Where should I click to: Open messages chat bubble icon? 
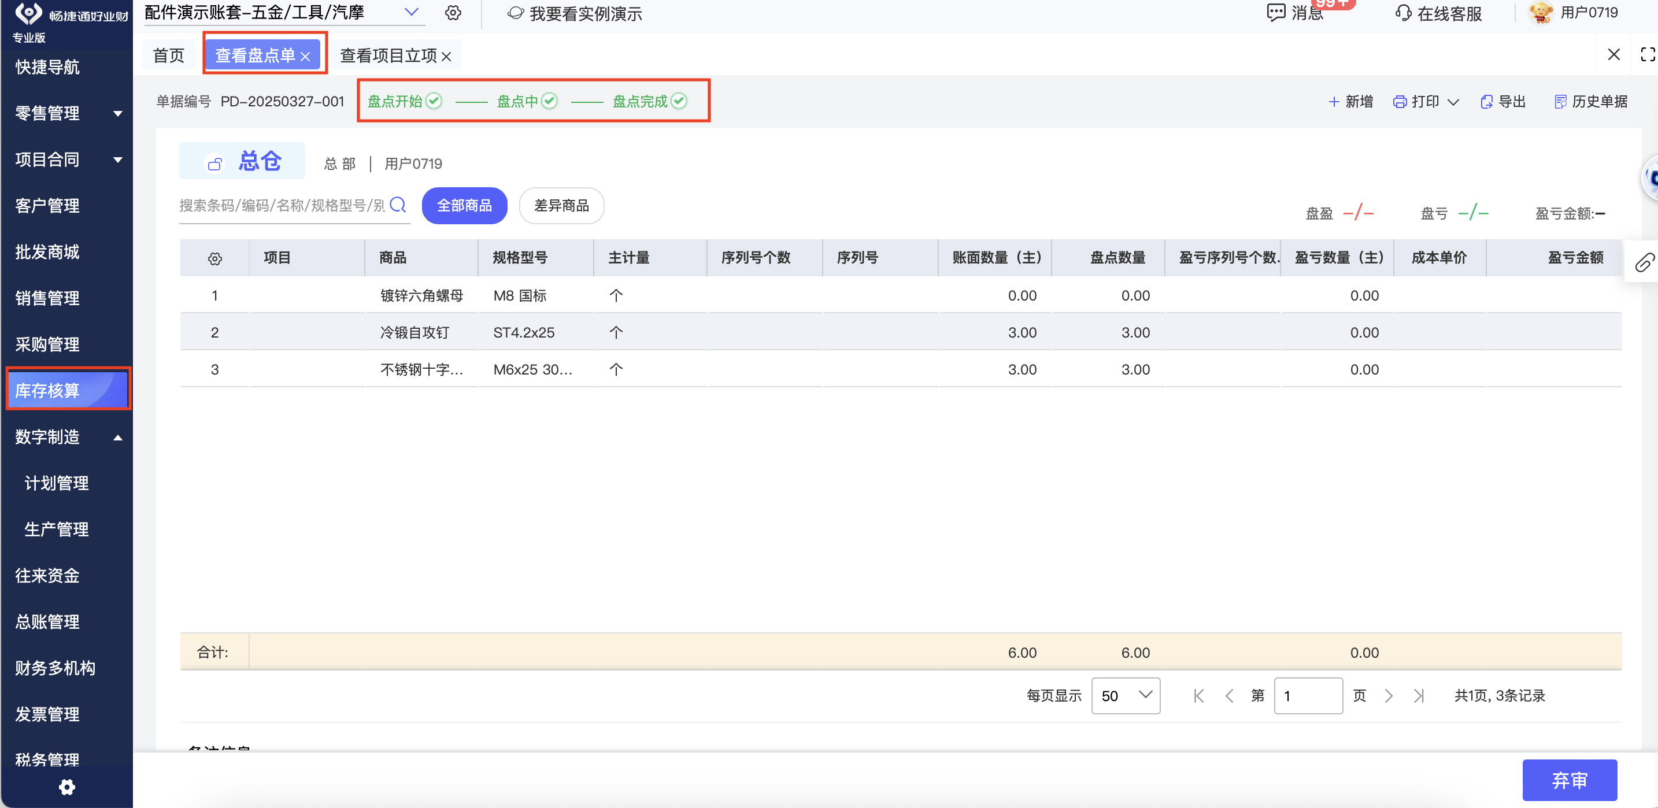(x=1276, y=13)
